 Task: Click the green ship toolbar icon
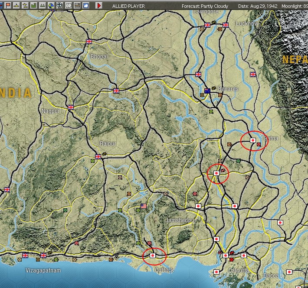pos(42,6)
